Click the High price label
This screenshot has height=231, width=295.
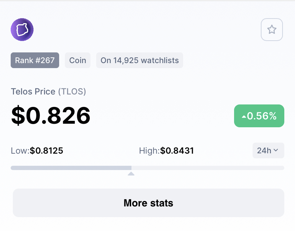(149, 151)
